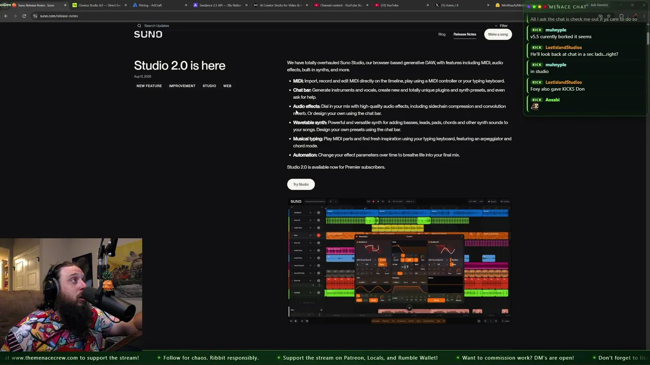
Task: Click ticker text 'Follow for chaos. Ribbit responsibly.'
Action: pyautogui.click(x=211, y=358)
